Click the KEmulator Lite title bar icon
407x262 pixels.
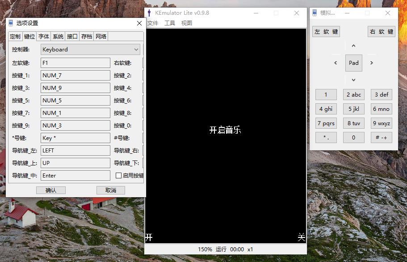(x=149, y=13)
